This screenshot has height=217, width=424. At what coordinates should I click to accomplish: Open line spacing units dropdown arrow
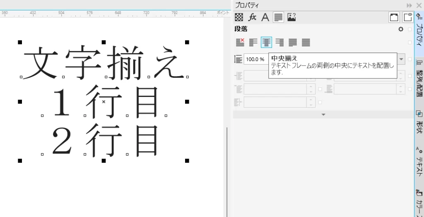pyautogui.click(x=401, y=59)
